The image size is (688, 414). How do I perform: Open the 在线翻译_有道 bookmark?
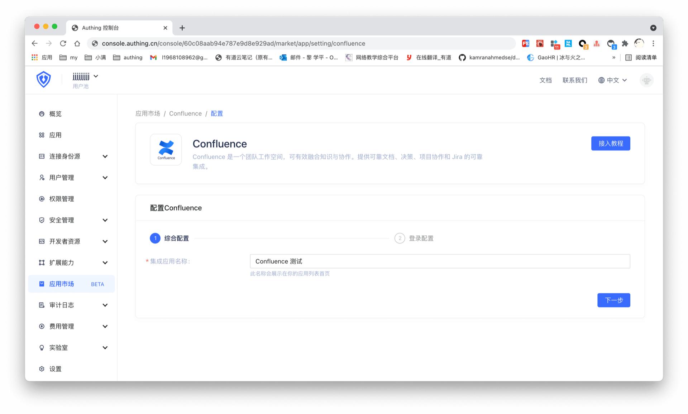click(x=429, y=57)
